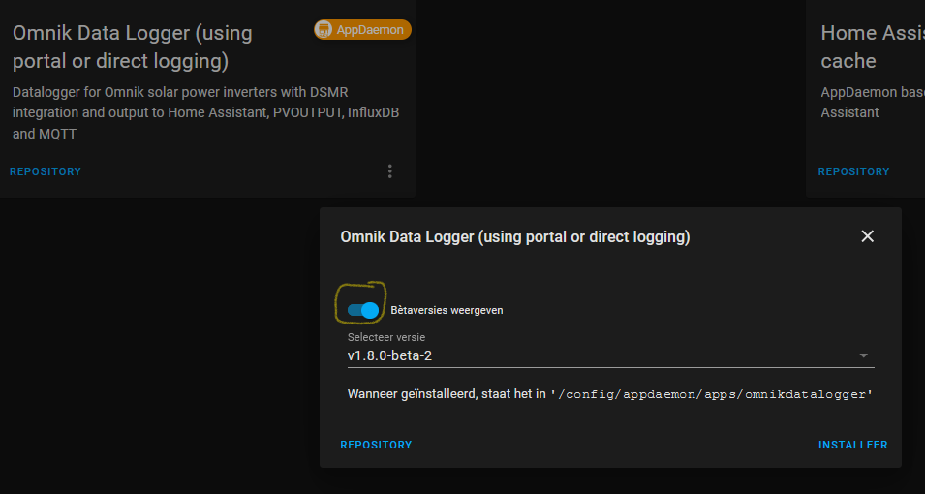925x494 pixels.
Task: Click the Bètaversies weergeven label
Action: [447, 310]
